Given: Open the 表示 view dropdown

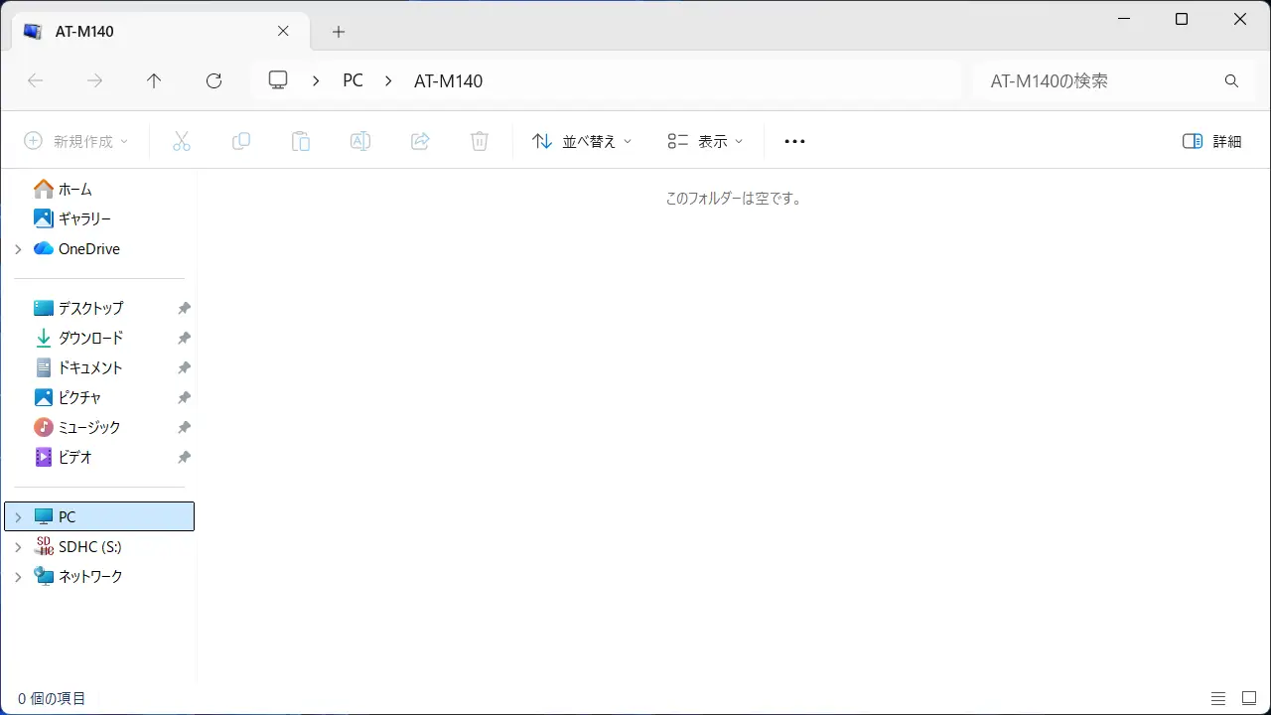Looking at the screenshot, I should 705,142.
